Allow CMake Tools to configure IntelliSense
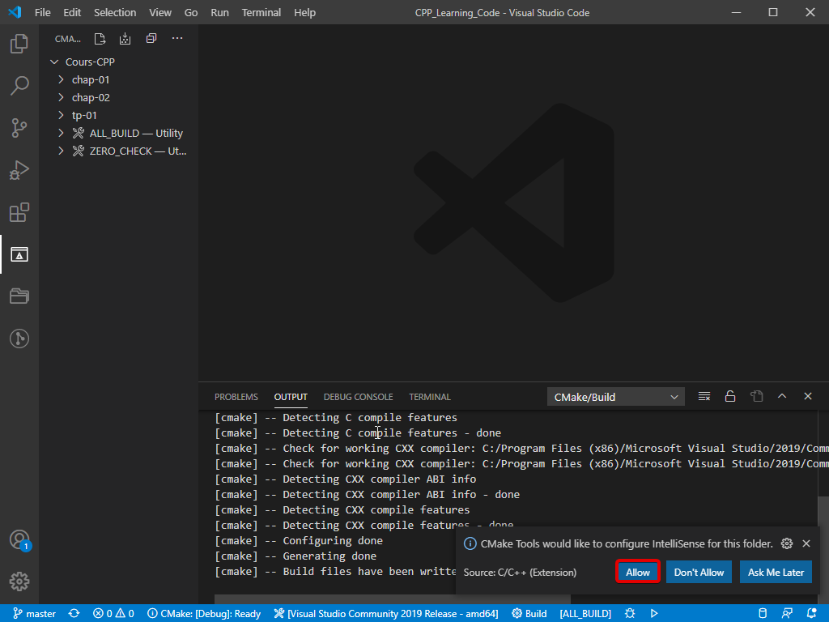 638,573
